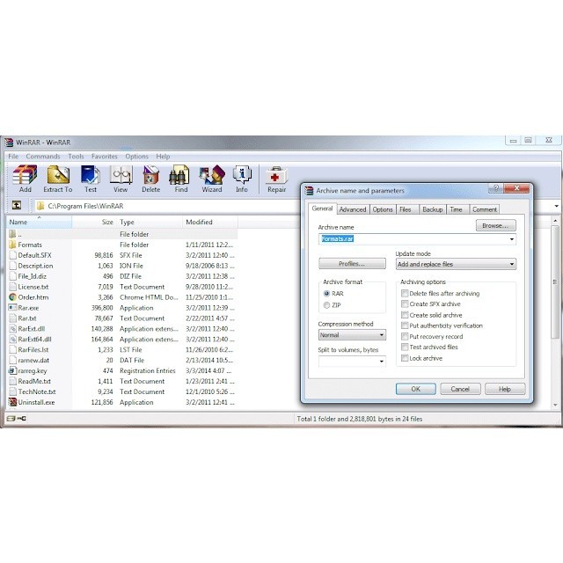Viewport: 563px width, 563px height.
Task: Sort by Size column header
Action: coord(94,222)
